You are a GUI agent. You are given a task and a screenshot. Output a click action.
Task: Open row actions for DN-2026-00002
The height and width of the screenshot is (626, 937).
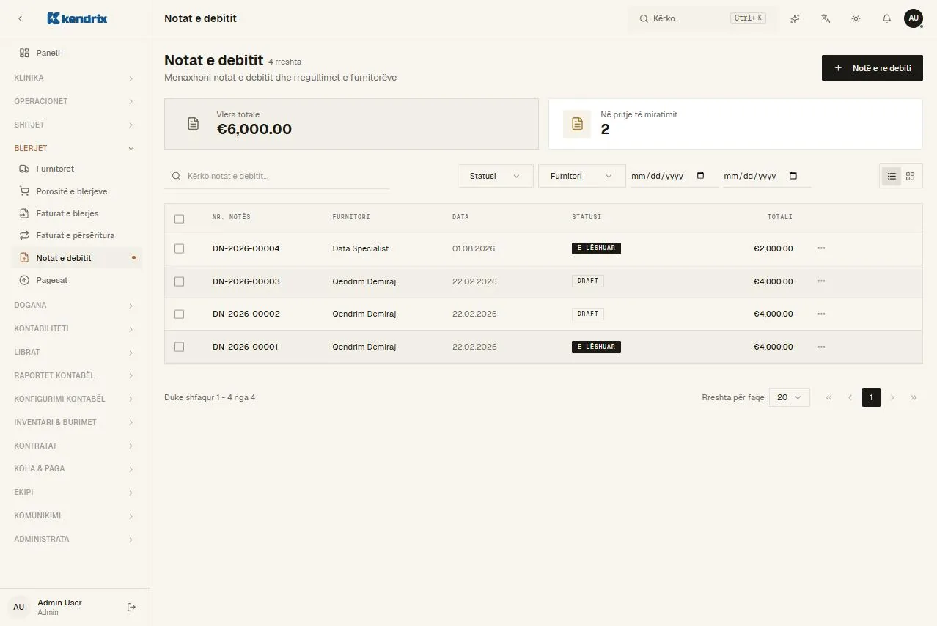pos(821,314)
